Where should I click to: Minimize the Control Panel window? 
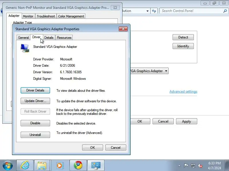point(205,3)
